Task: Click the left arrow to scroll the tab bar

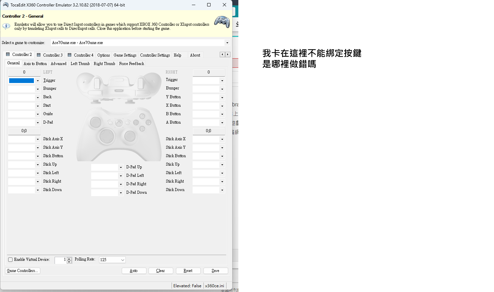Action: (x=222, y=54)
